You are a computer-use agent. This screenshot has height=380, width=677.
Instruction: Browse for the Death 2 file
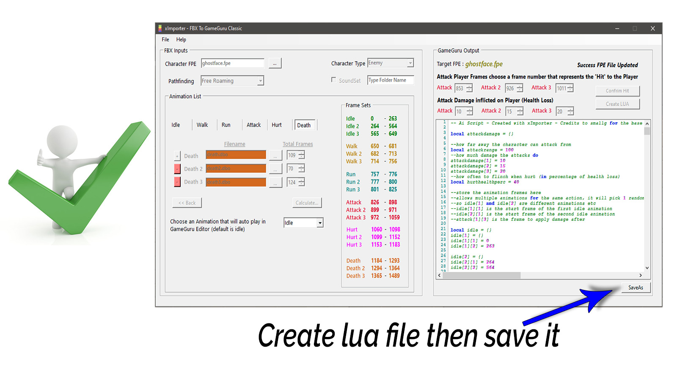coord(275,169)
